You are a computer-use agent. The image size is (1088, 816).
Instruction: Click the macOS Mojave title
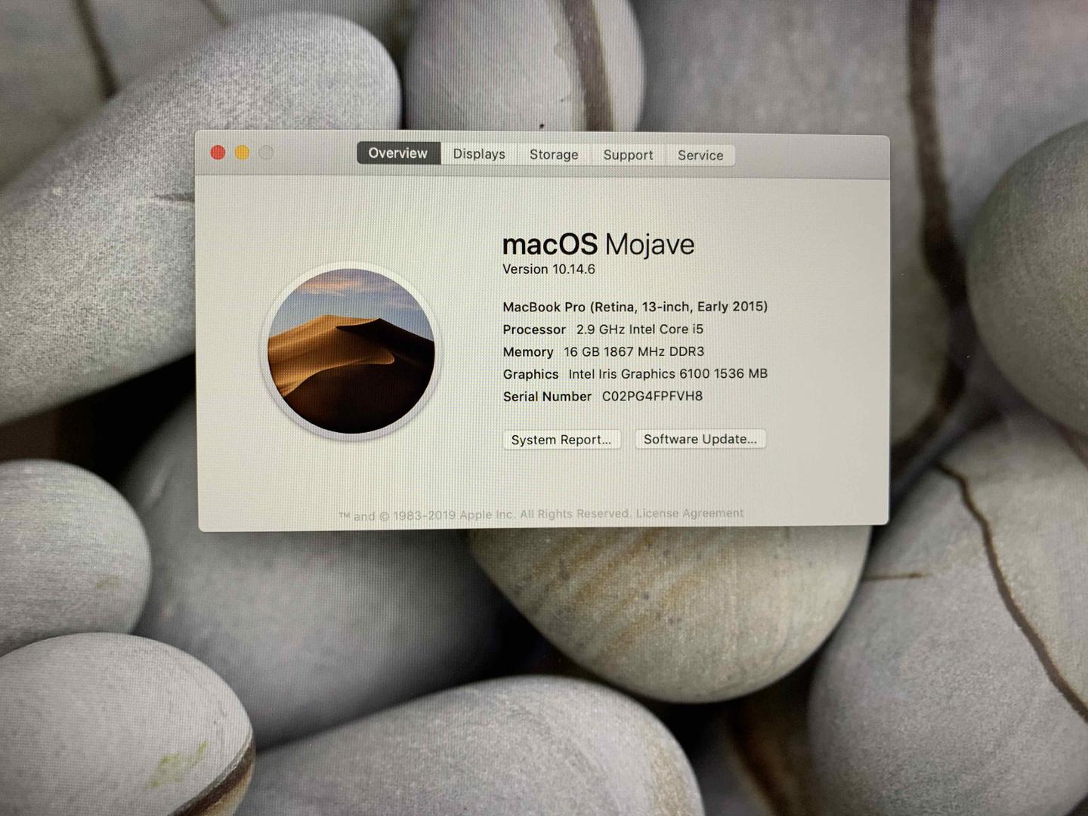(x=598, y=244)
